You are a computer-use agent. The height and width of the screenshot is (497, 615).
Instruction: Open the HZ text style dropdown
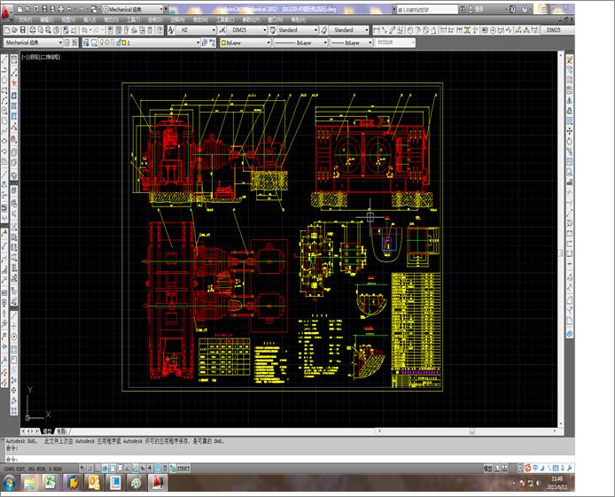point(195,30)
